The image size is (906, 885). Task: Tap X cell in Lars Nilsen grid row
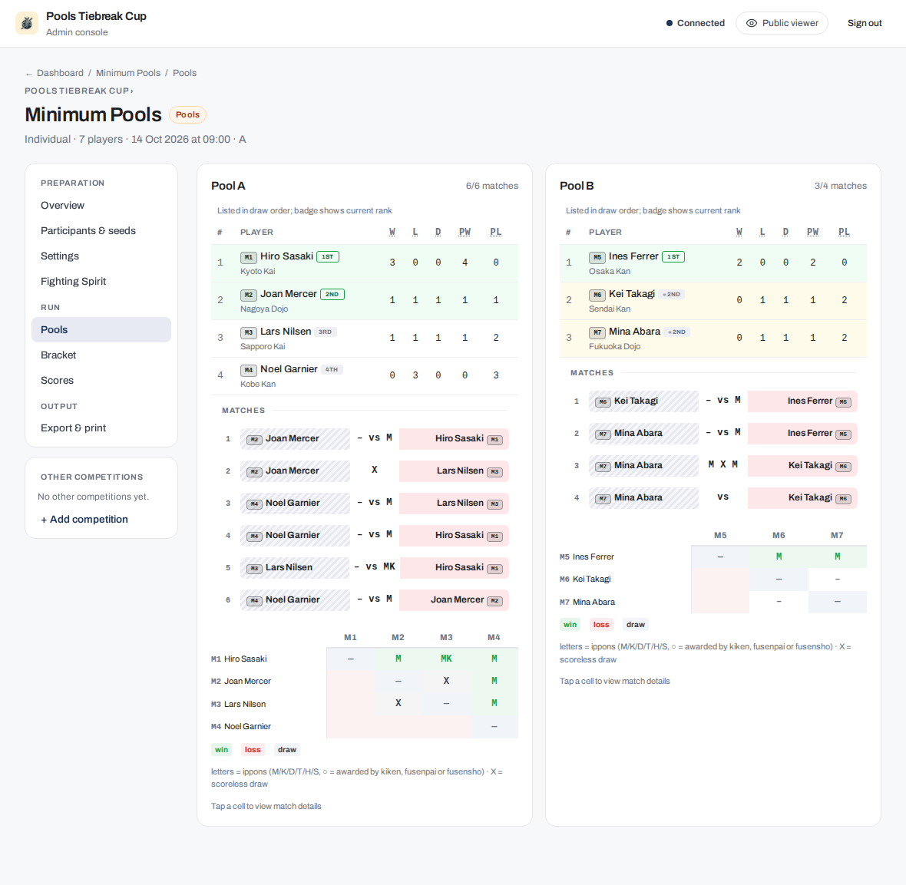coord(398,703)
